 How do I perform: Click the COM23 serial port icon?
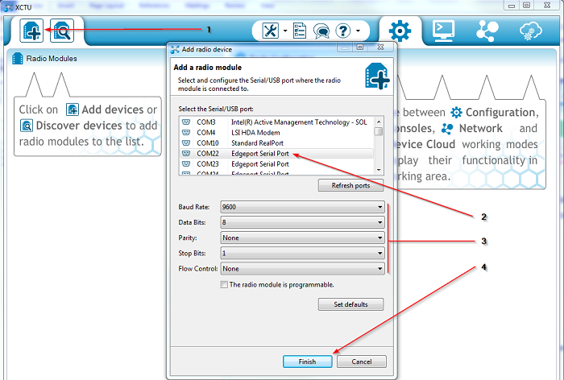click(186, 164)
